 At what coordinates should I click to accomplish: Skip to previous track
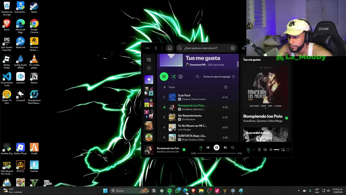pyautogui.click(x=208, y=148)
